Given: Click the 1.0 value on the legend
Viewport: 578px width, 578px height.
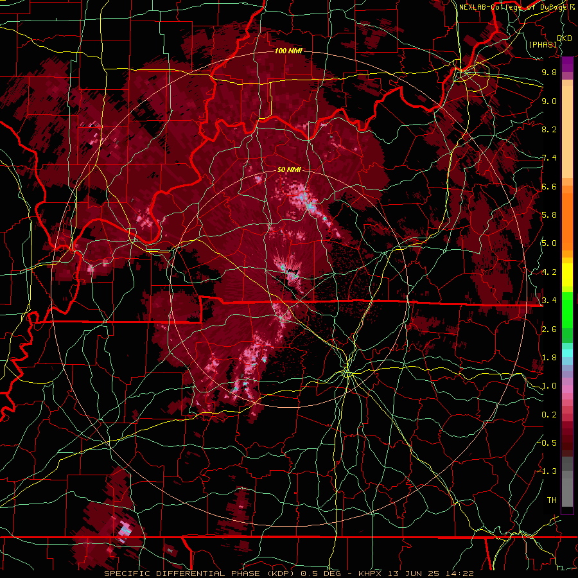Looking at the screenshot, I should [549, 386].
